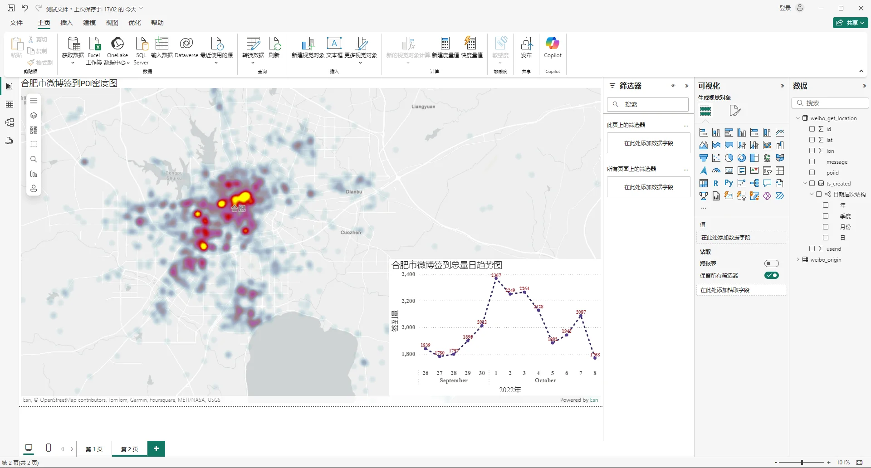This screenshot has height=468, width=871.
Task: Click the 刷新 (Refresh) icon in the ribbon
Action: pyautogui.click(x=274, y=48)
